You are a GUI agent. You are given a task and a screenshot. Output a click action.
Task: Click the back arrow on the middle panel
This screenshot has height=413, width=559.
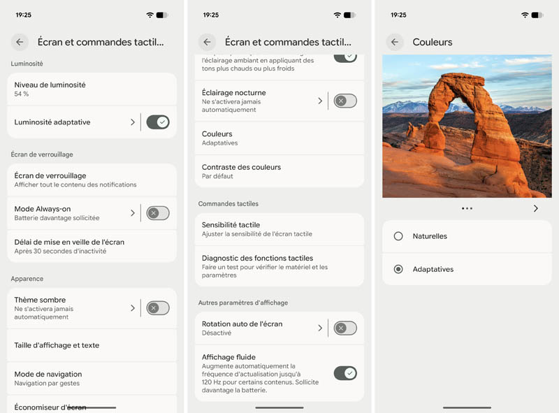coord(207,42)
